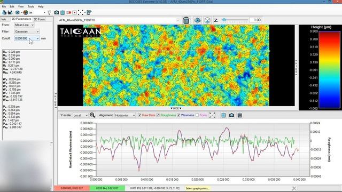Click the 3D cube view icon

(207, 20)
